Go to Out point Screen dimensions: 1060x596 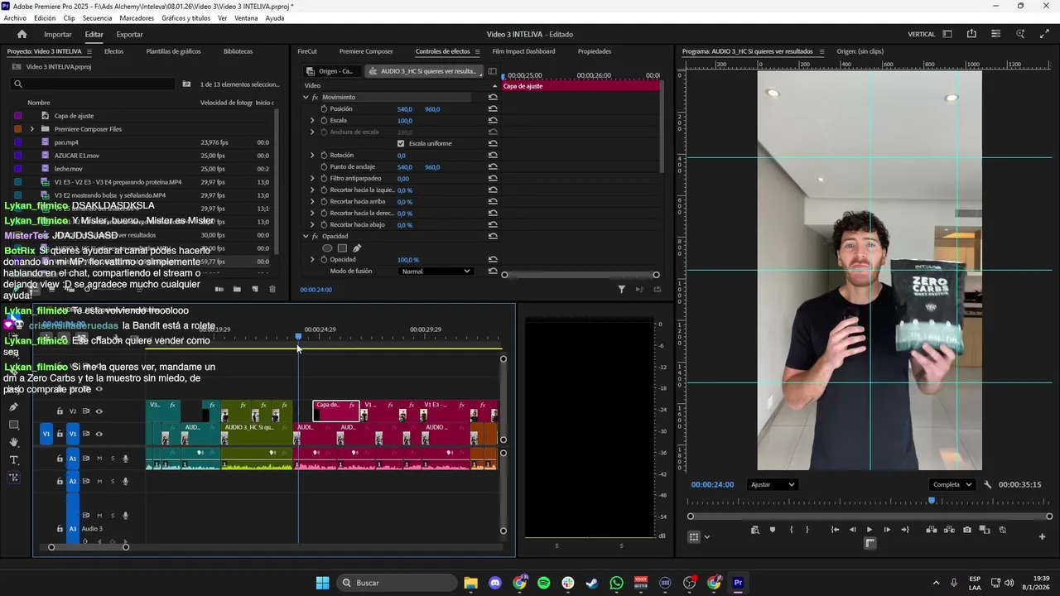point(904,530)
